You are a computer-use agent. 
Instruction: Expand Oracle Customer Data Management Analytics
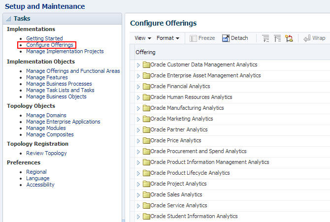pyautogui.click(x=138, y=65)
